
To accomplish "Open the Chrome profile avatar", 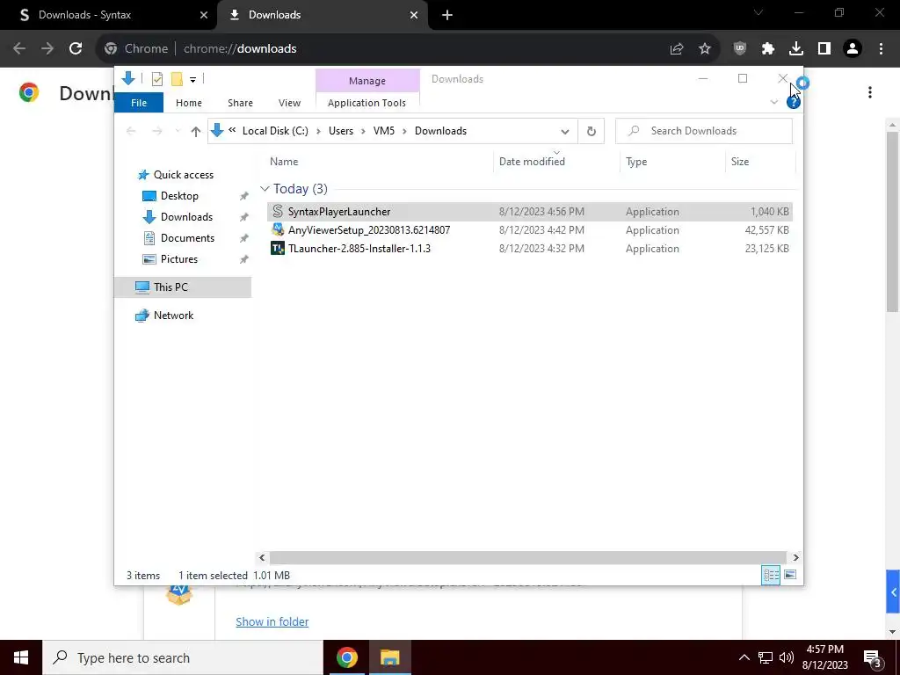I will coord(853,49).
